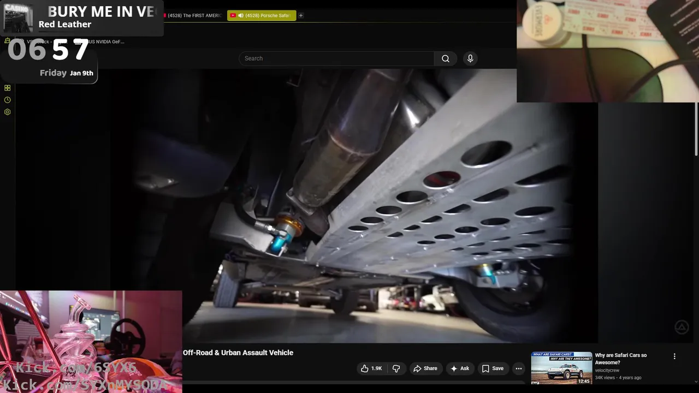Click the search magnifier button

446,58
